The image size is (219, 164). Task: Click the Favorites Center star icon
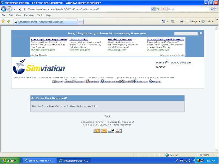pos(3,21)
